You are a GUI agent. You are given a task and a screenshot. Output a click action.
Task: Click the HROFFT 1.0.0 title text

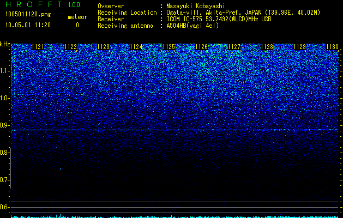[x=43, y=4]
